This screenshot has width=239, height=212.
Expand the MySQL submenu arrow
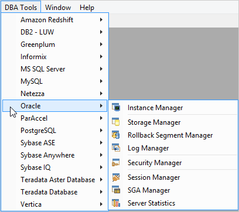[x=101, y=81]
